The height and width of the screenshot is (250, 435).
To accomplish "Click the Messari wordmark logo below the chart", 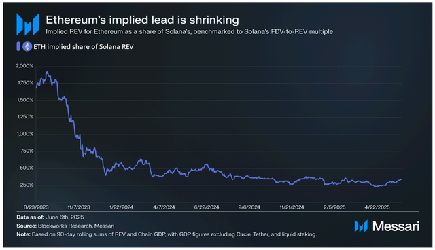I will point(387,226).
